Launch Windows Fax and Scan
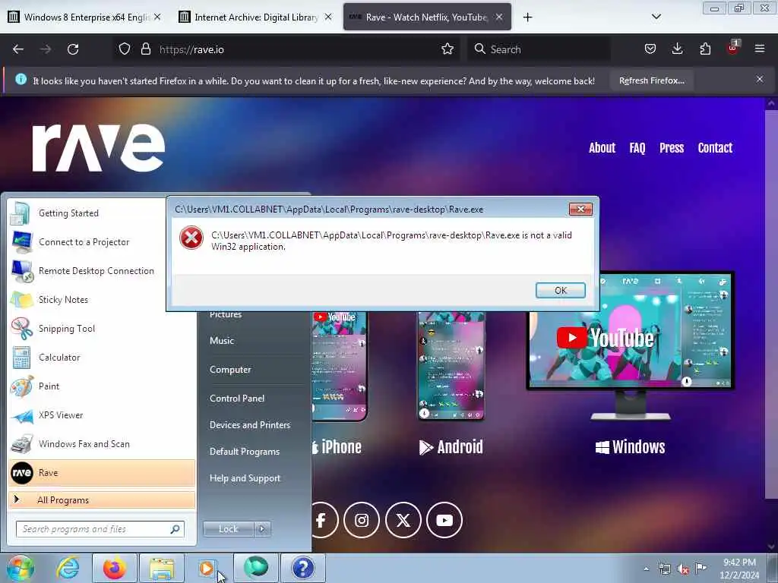Viewport: 778px width, 583px height. [102, 443]
